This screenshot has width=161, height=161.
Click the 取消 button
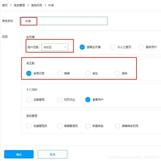(52, 154)
